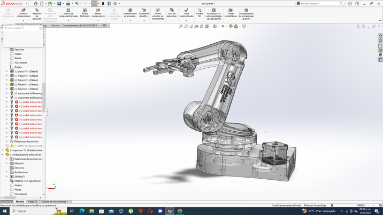Open the Help question mark icon

point(357,4)
